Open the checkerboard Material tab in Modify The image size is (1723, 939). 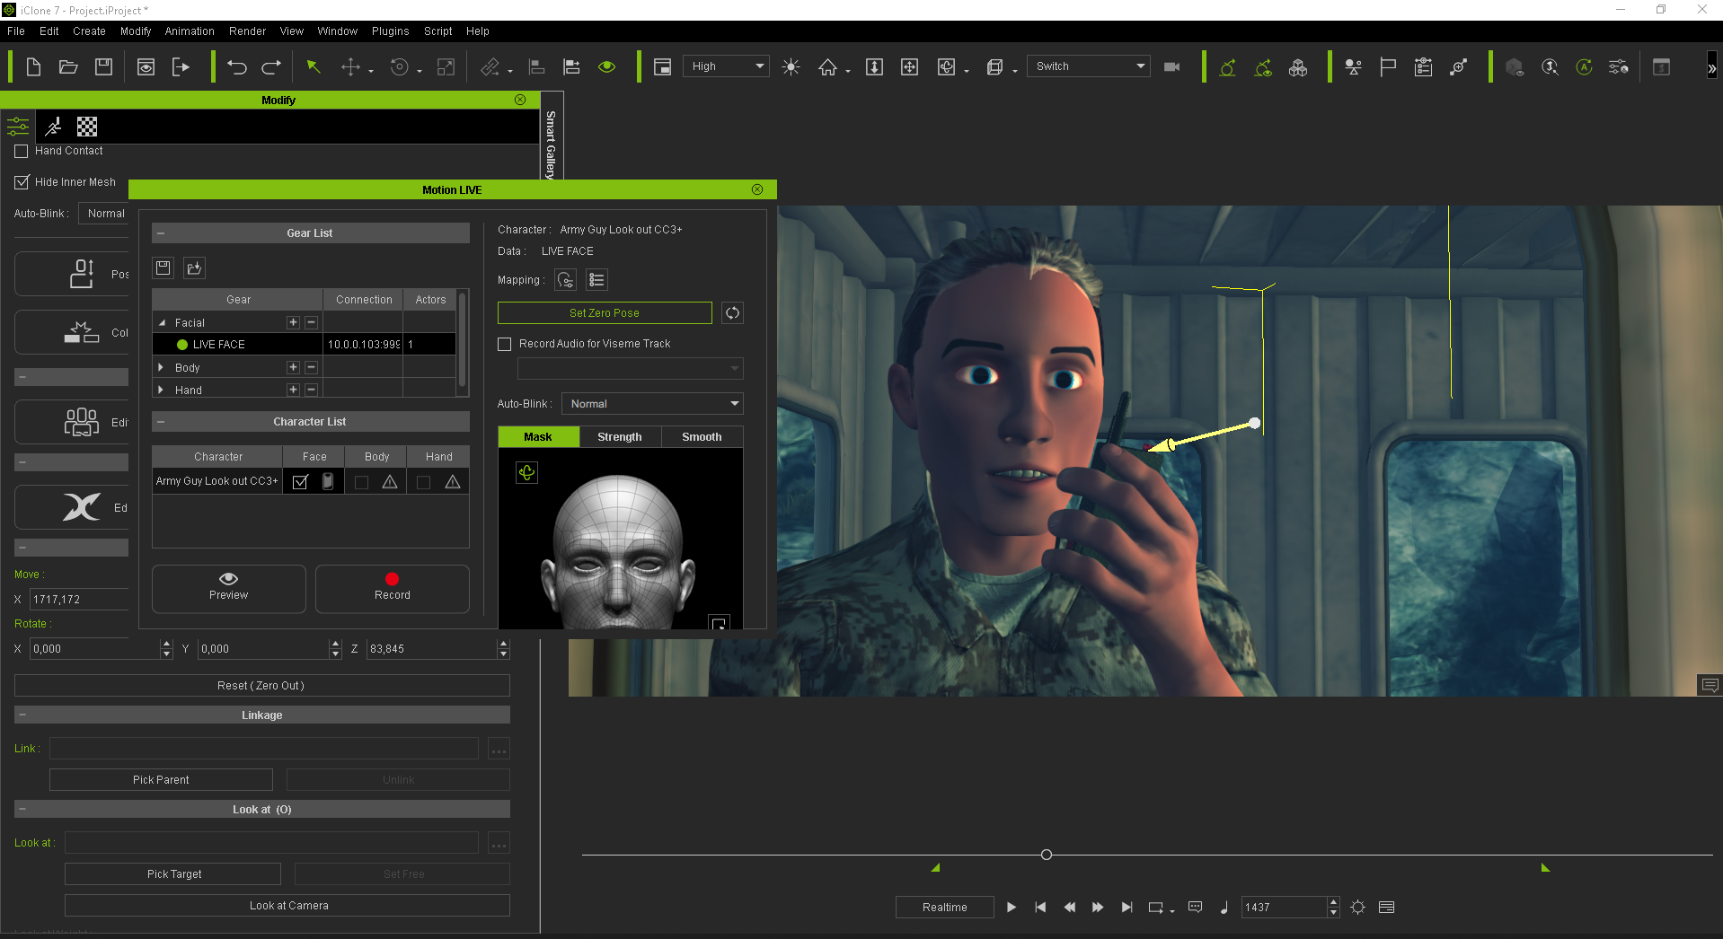(87, 127)
